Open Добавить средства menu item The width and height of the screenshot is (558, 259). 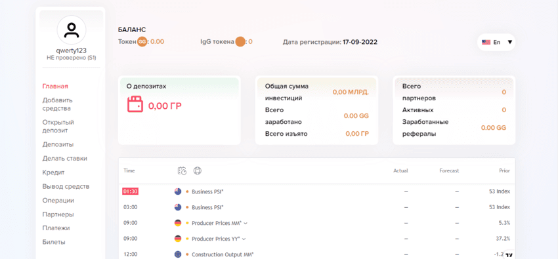click(58, 104)
